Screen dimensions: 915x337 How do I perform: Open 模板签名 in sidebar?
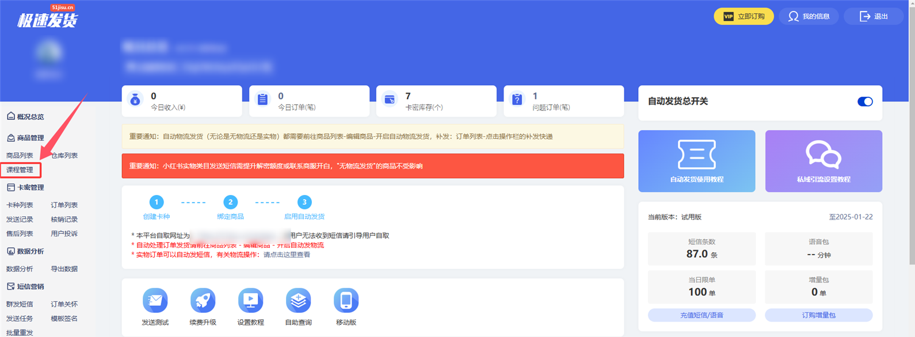point(64,318)
